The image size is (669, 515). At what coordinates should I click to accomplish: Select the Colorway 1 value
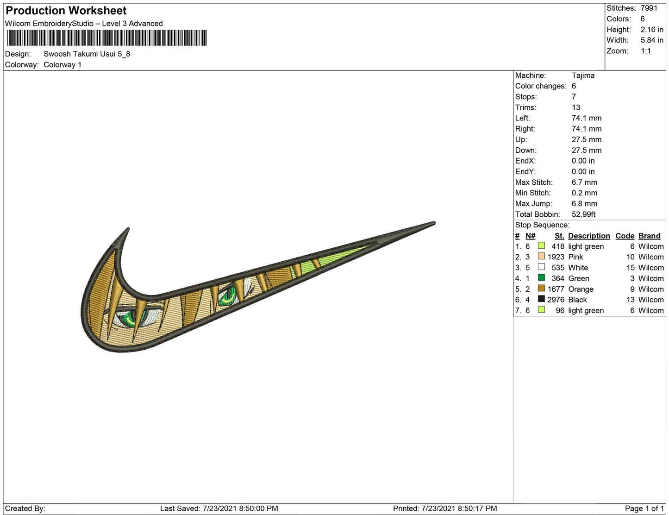point(63,65)
